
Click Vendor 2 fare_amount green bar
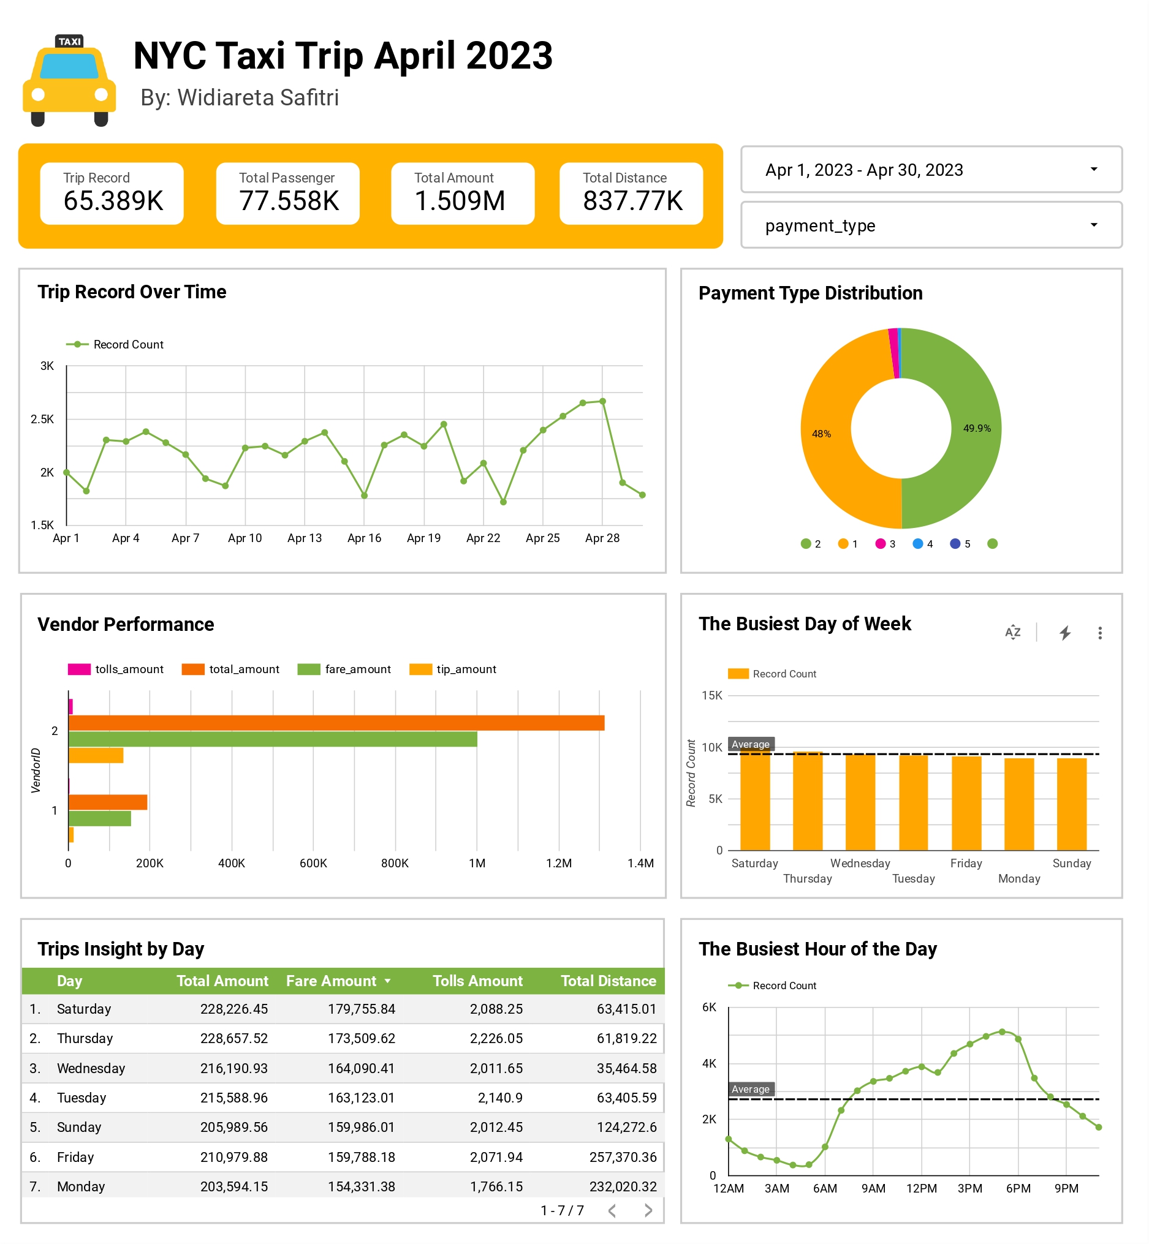pyautogui.click(x=273, y=739)
